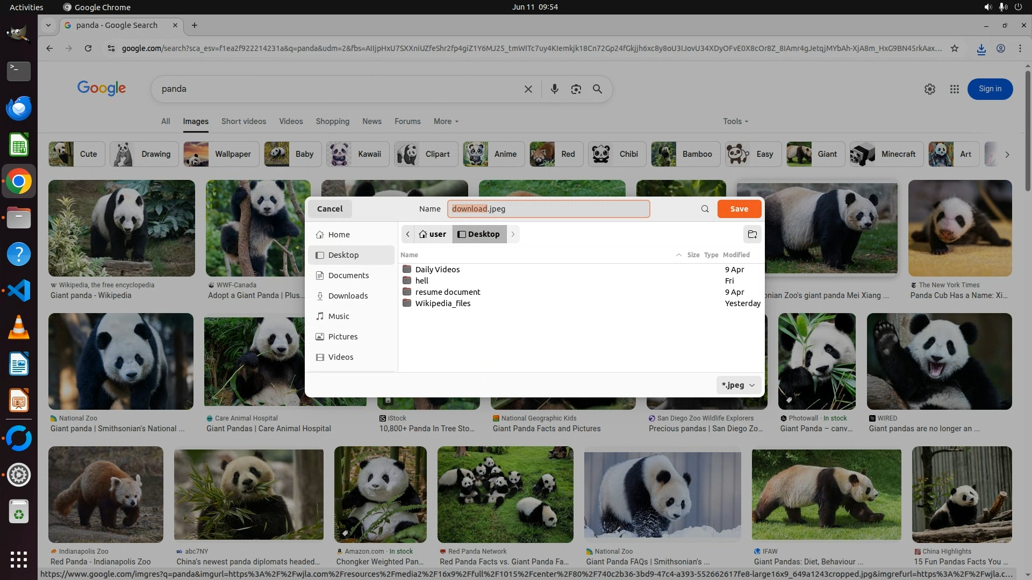Click the download.jpeg filename field
This screenshot has height=580, width=1032.
[548, 209]
